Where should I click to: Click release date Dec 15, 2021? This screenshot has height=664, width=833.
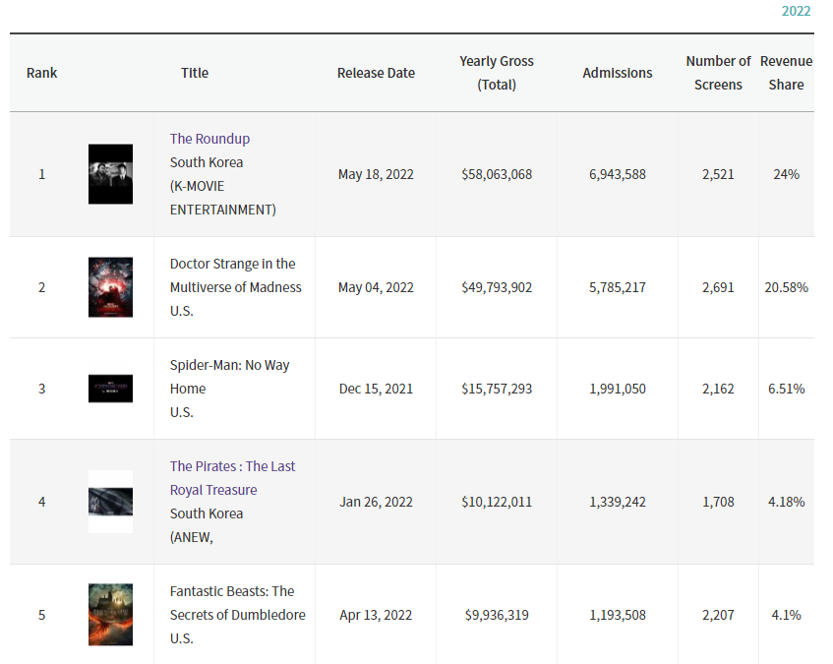click(x=376, y=389)
